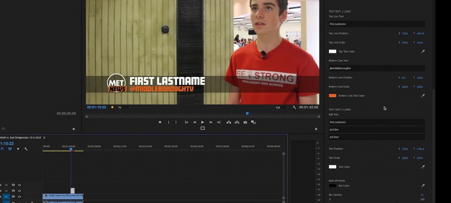451x203 pixels.
Task: Open Top Text Color swatch
Action: coord(333,51)
